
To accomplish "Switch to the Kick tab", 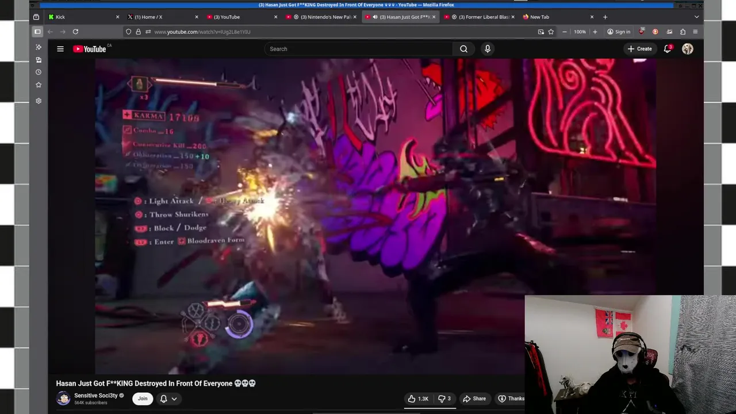I will [84, 17].
